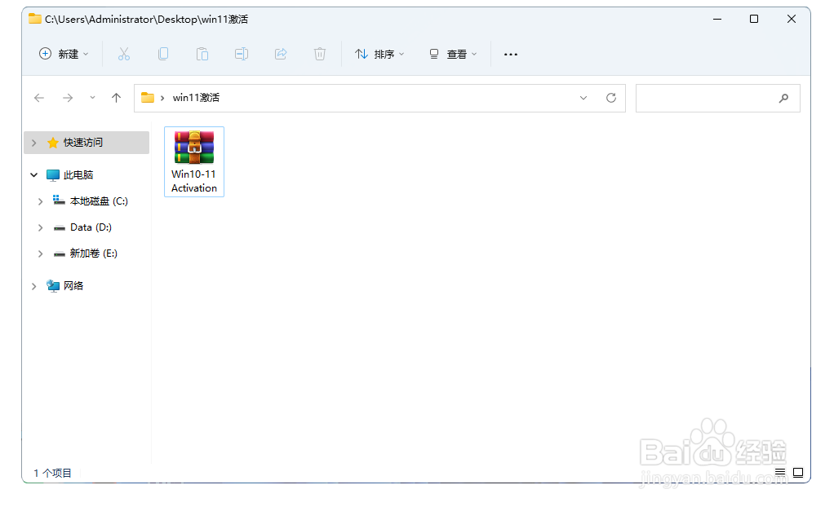The image size is (834, 507).
Task: Close the Explorer window
Action: coord(792,19)
